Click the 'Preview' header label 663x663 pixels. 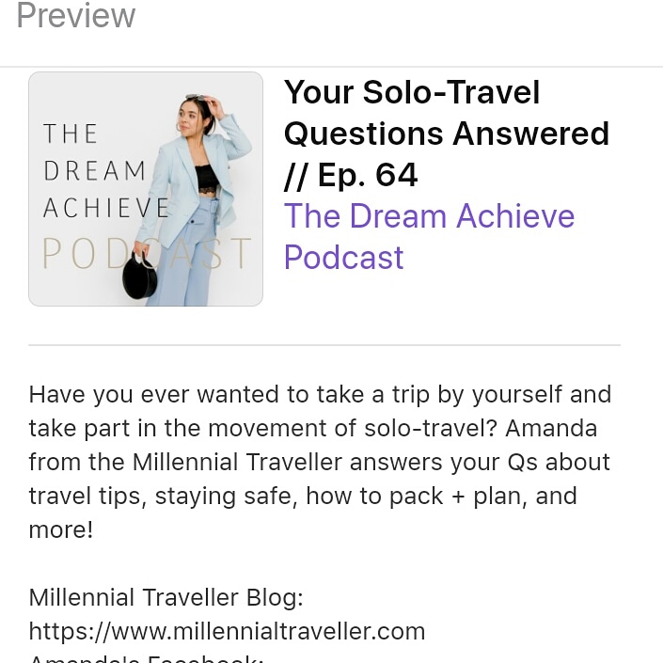coord(76,16)
